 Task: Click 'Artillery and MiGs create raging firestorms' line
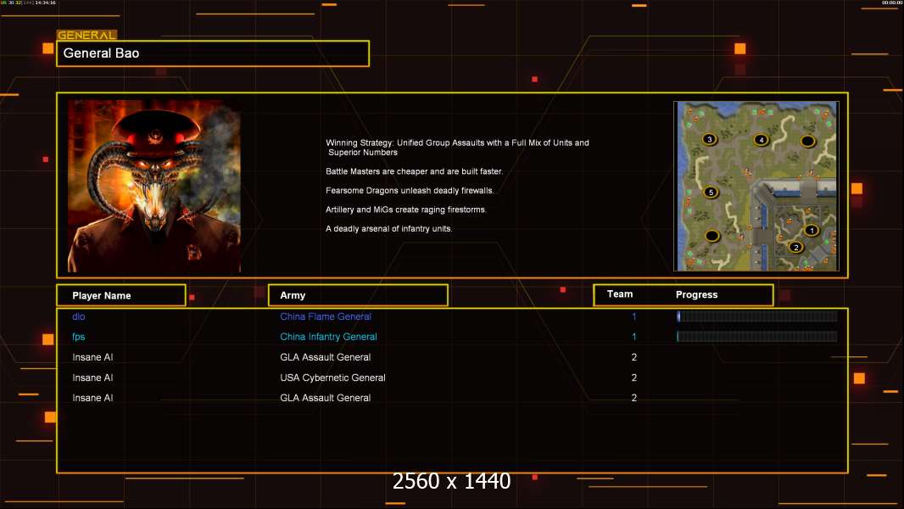pos(406,210)
